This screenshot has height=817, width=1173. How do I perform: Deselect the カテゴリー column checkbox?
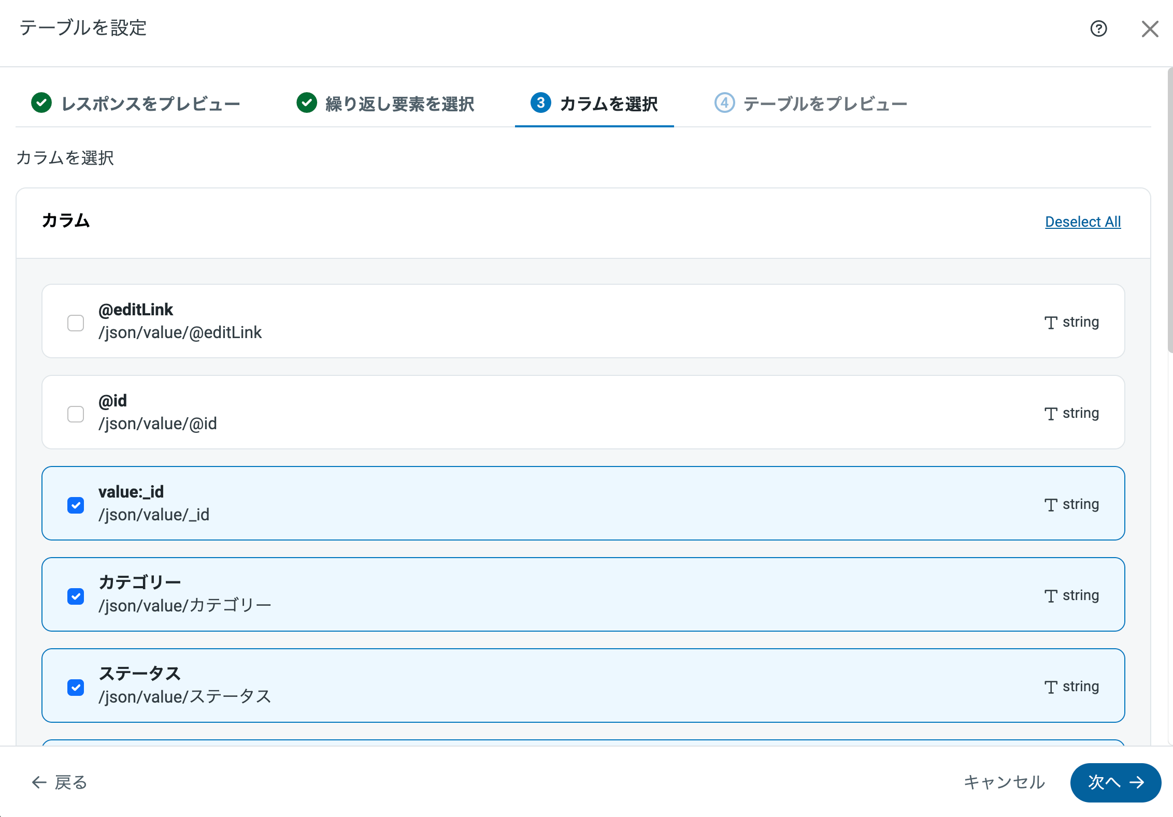(76, 596)
